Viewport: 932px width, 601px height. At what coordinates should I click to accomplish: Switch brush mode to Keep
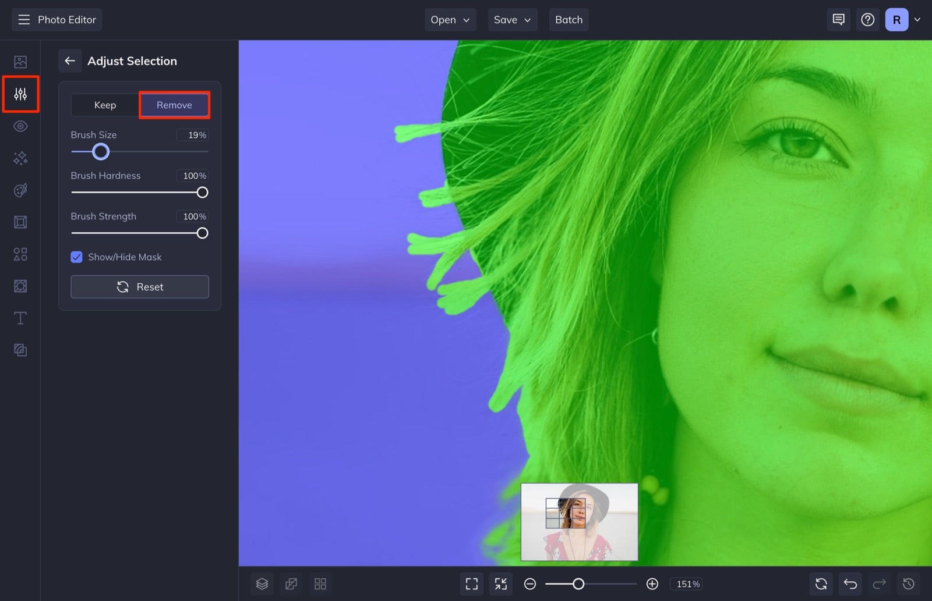105,105
